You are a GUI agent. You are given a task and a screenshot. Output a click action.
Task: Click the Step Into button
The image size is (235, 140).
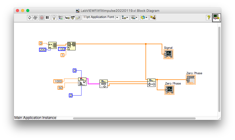[x=67, y=18]
